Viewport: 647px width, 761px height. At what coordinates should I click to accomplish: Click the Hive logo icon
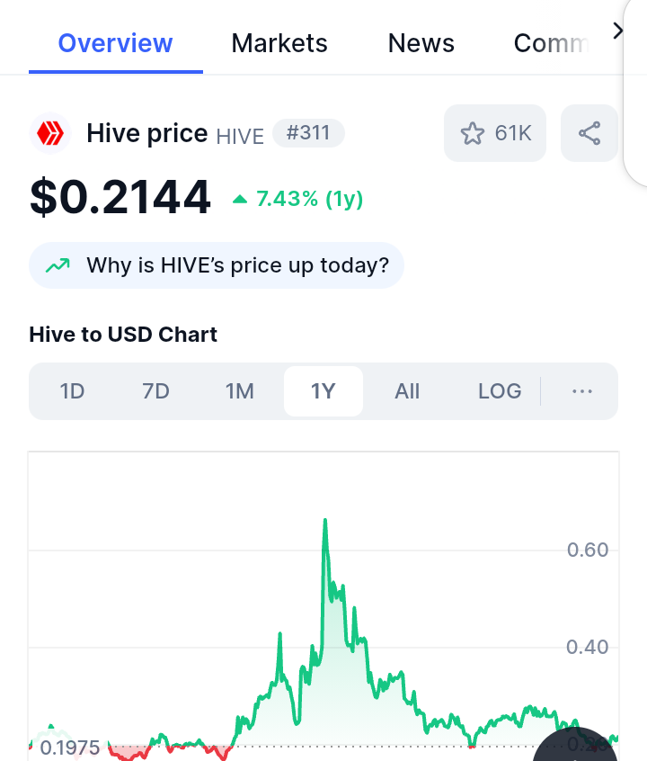[x=50, y=134]
